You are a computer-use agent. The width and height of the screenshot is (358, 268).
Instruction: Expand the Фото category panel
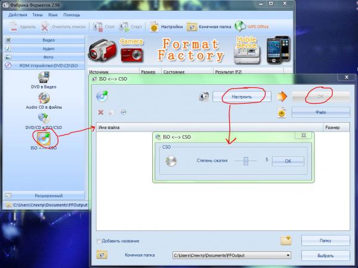44,57
